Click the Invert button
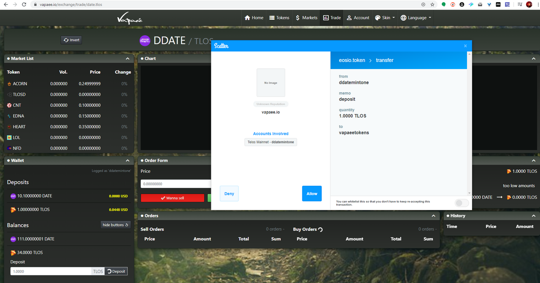Image resolution: width=540 pixels, height=283 pixels. point(71,40)
